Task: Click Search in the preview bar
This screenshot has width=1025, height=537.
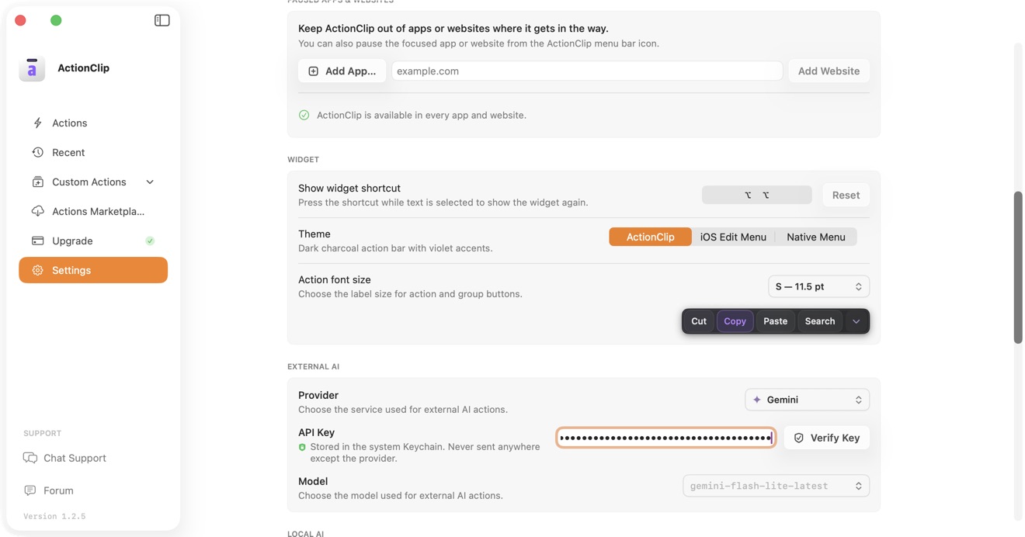Action: [x=819, y=321]
